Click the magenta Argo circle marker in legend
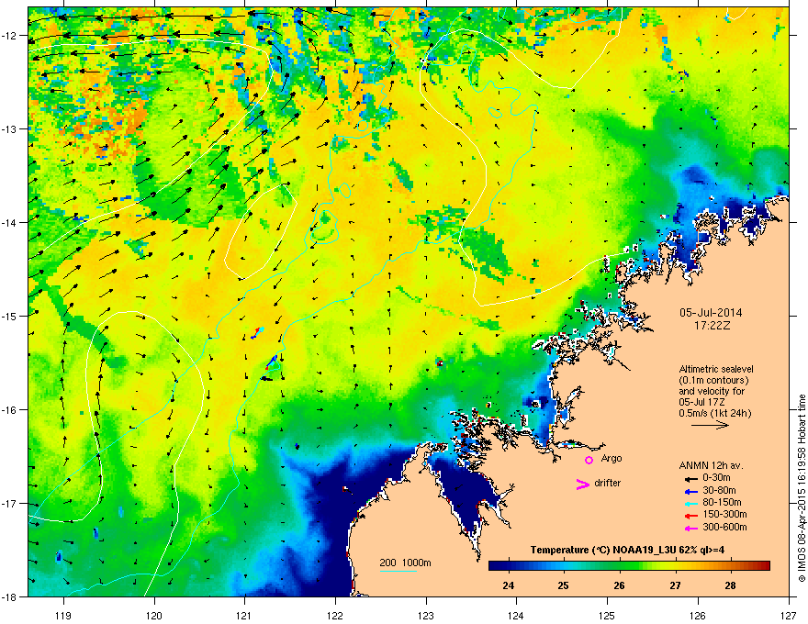The width and height of the screenshot is (808, 624). [x=589, y=460]
